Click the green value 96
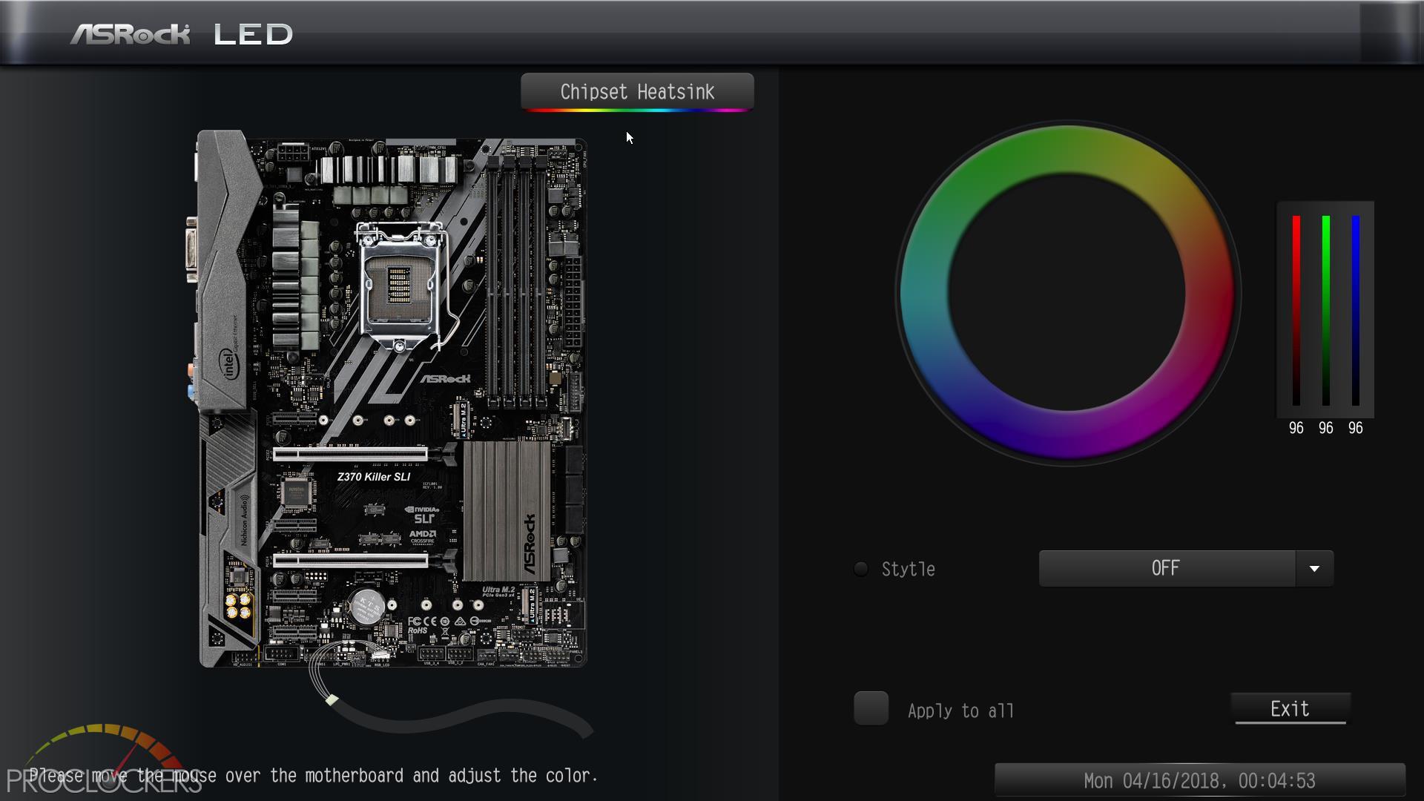The image size is (1424, 801). [1325, 428]
